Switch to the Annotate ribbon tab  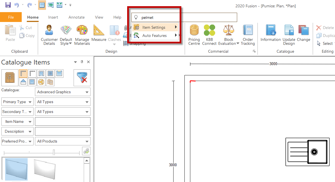[x=76, y=17]
